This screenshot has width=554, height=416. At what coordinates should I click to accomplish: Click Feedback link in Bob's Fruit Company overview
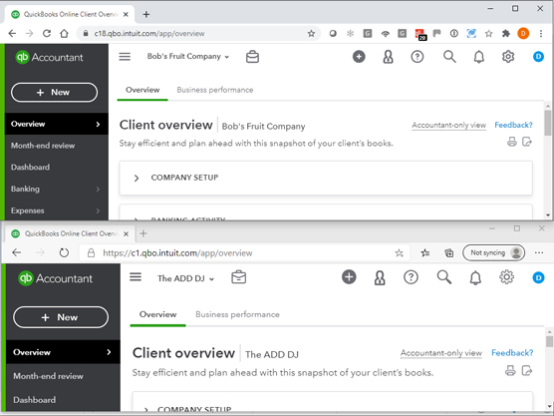click(513, 125)
